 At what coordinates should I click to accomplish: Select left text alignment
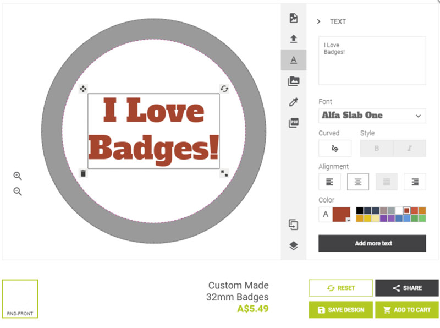point(329,182)
